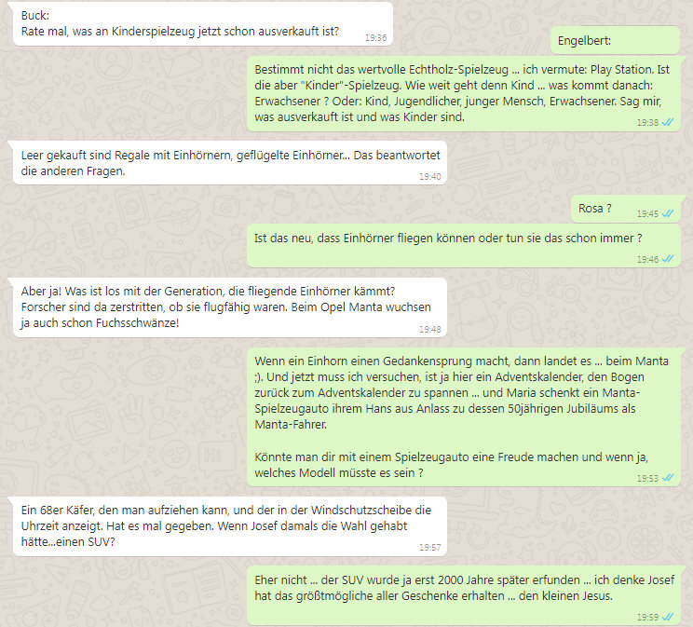Select the 'Engelbert:' message bubble
Image resolution: width=693 pixels, height=627 pixels.
(615, 40)
